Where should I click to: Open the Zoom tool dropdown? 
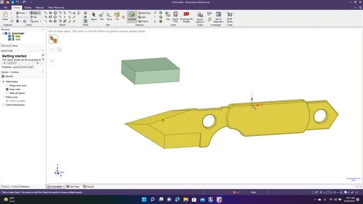(40, 22)
